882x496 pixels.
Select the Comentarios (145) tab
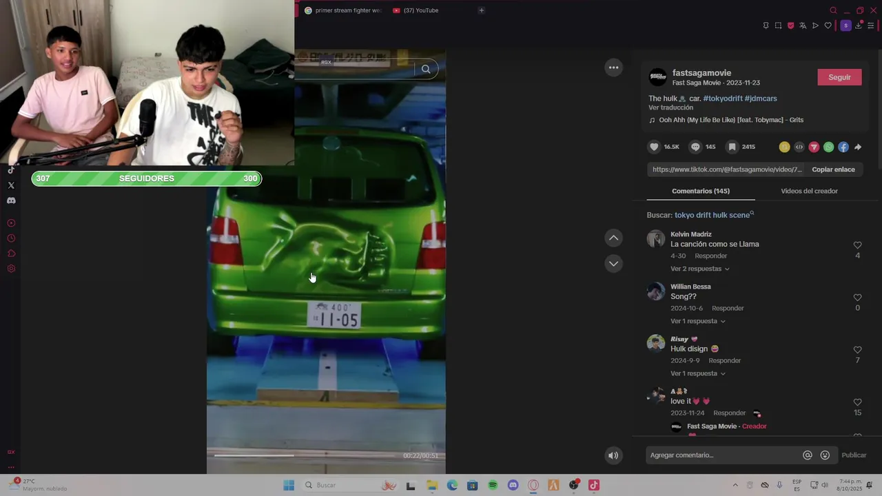point(701,191)
